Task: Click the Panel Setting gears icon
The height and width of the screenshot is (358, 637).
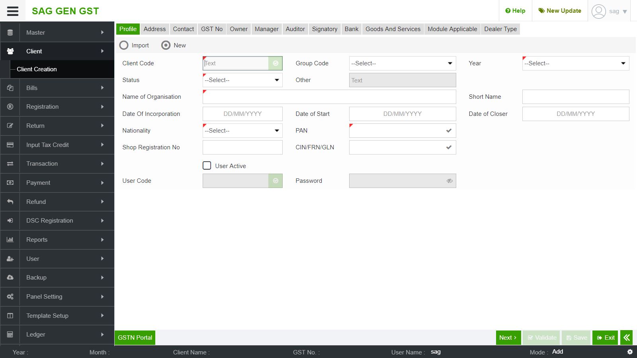Action: tap(10, 297)
